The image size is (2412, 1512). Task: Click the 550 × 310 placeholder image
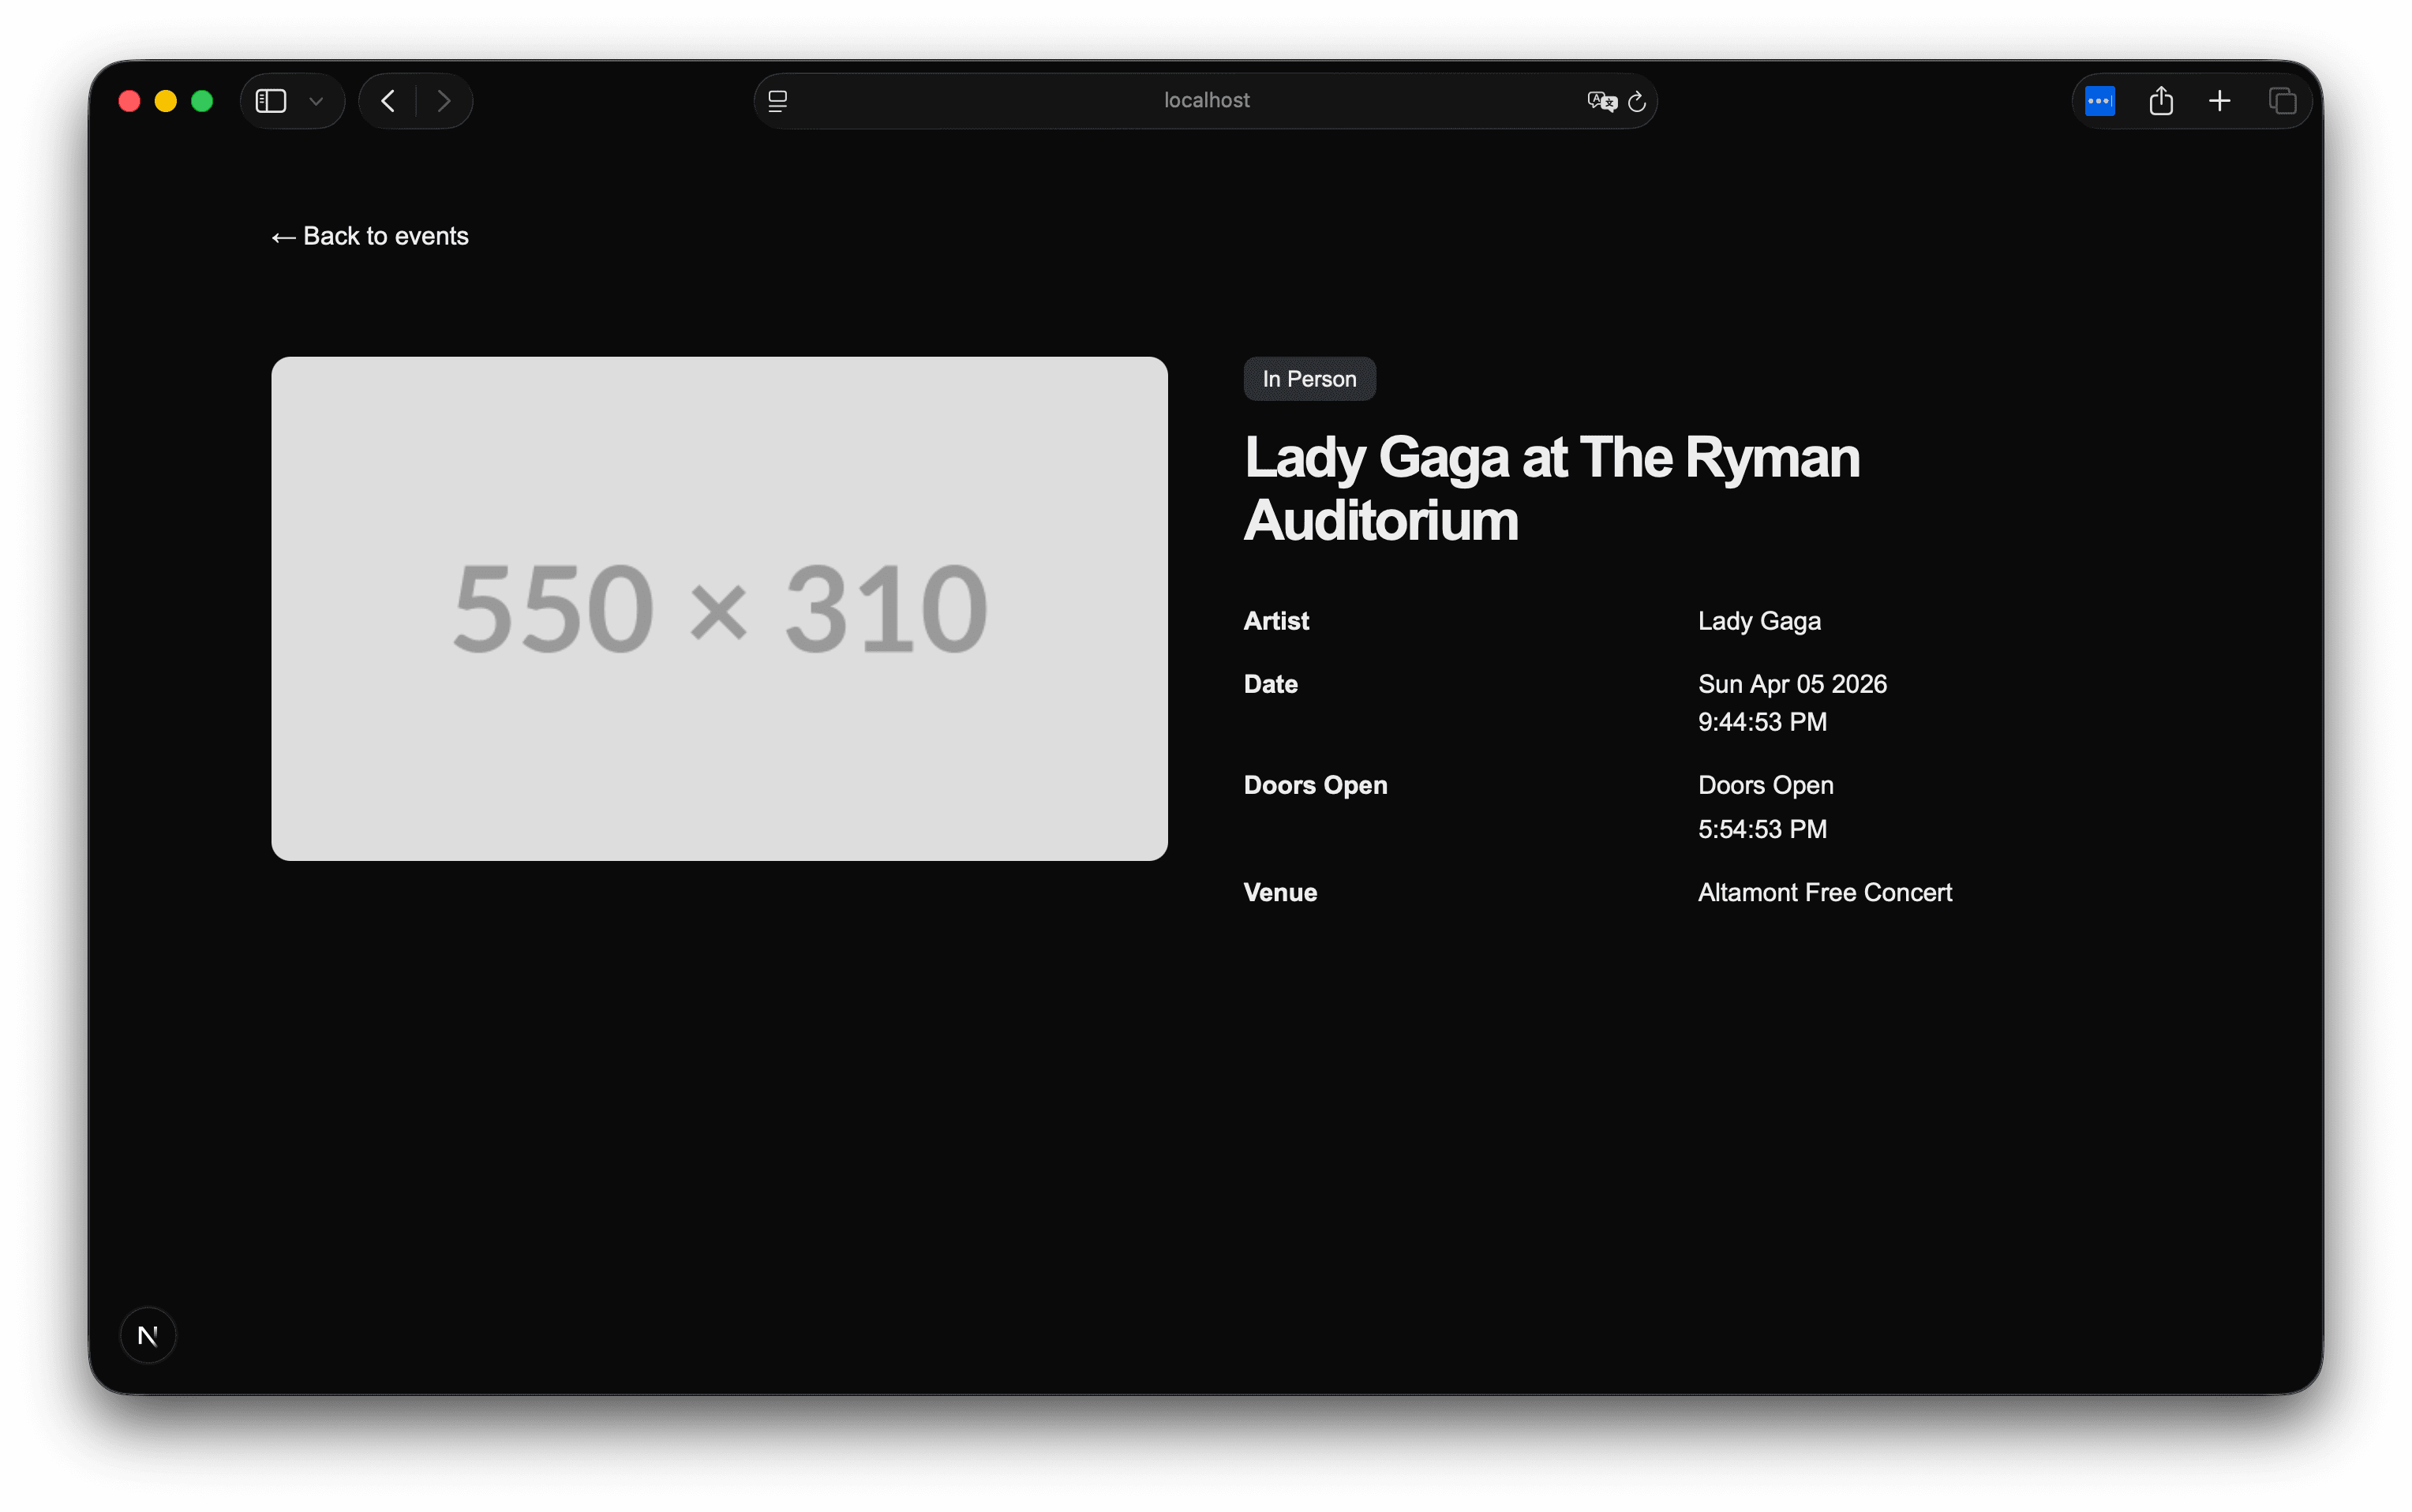coord(719,608)
